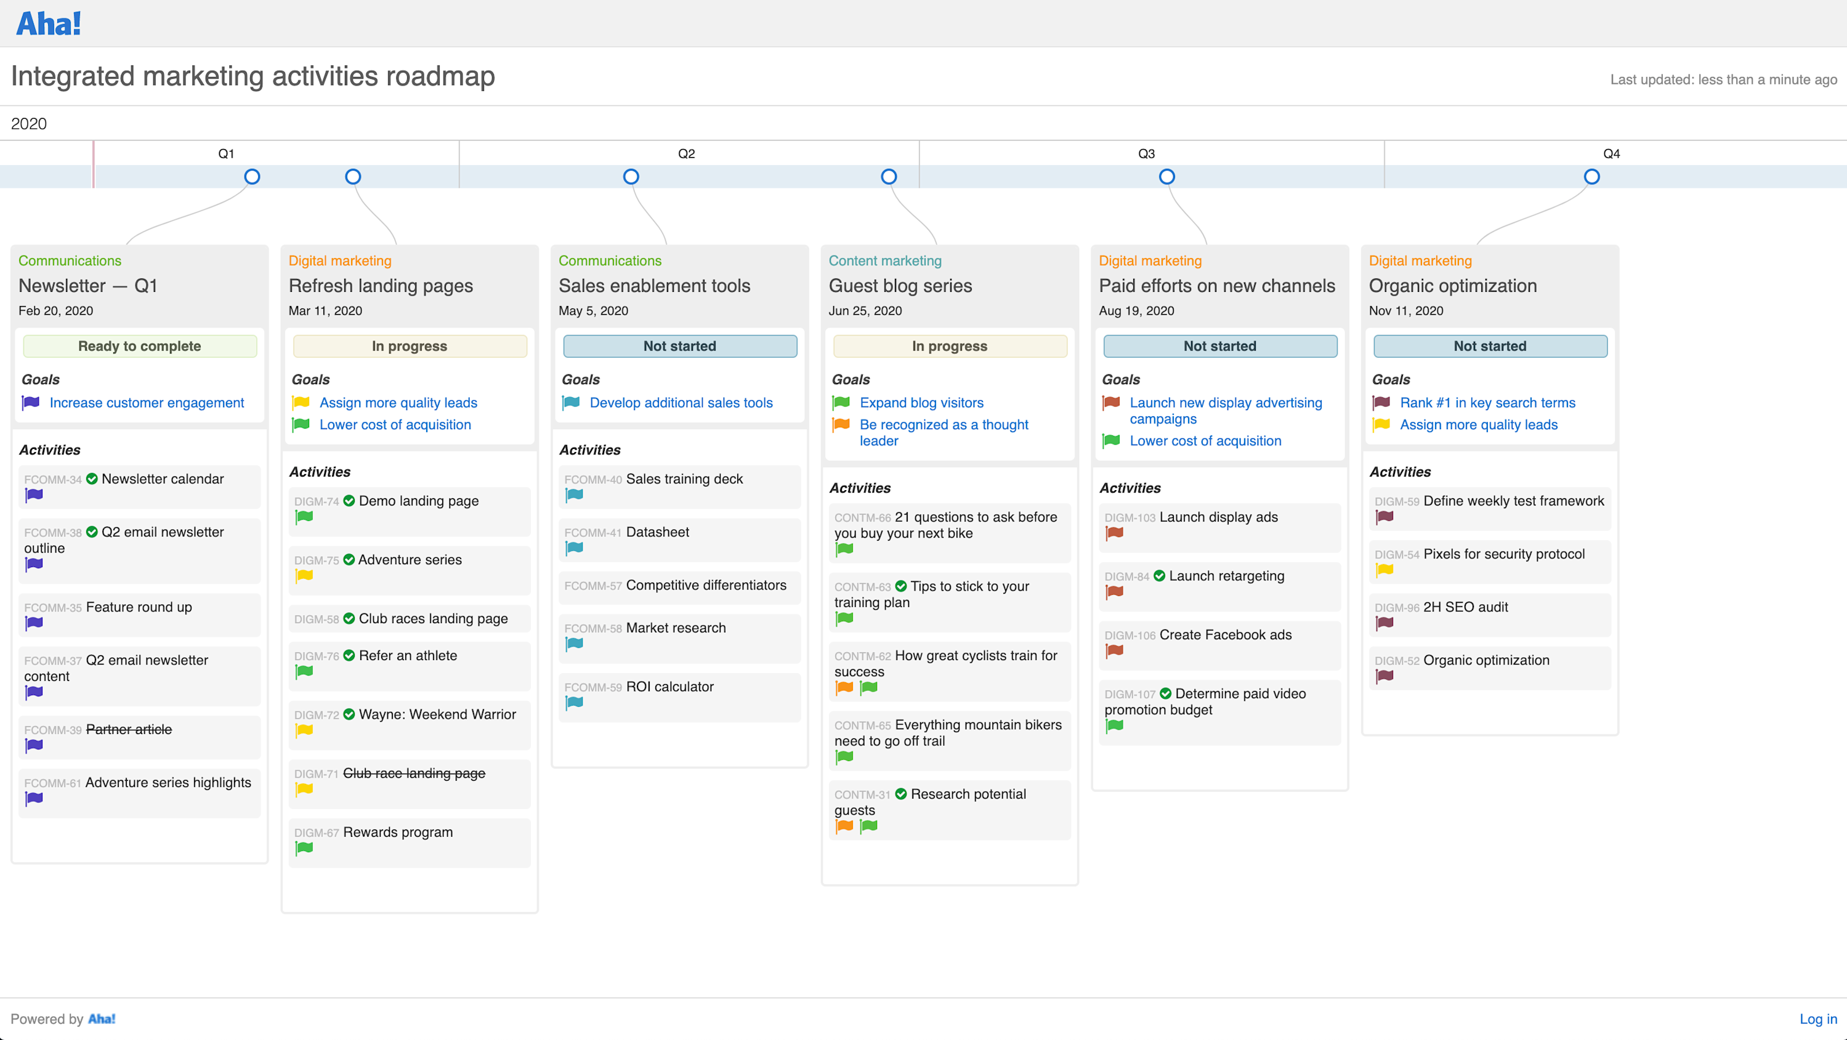
Task: Select the Not started badge on Organic optimization
Action: [x=1489, y=345]
